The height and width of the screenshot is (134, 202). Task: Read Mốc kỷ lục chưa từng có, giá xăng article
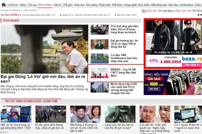(x=15, y=126)
